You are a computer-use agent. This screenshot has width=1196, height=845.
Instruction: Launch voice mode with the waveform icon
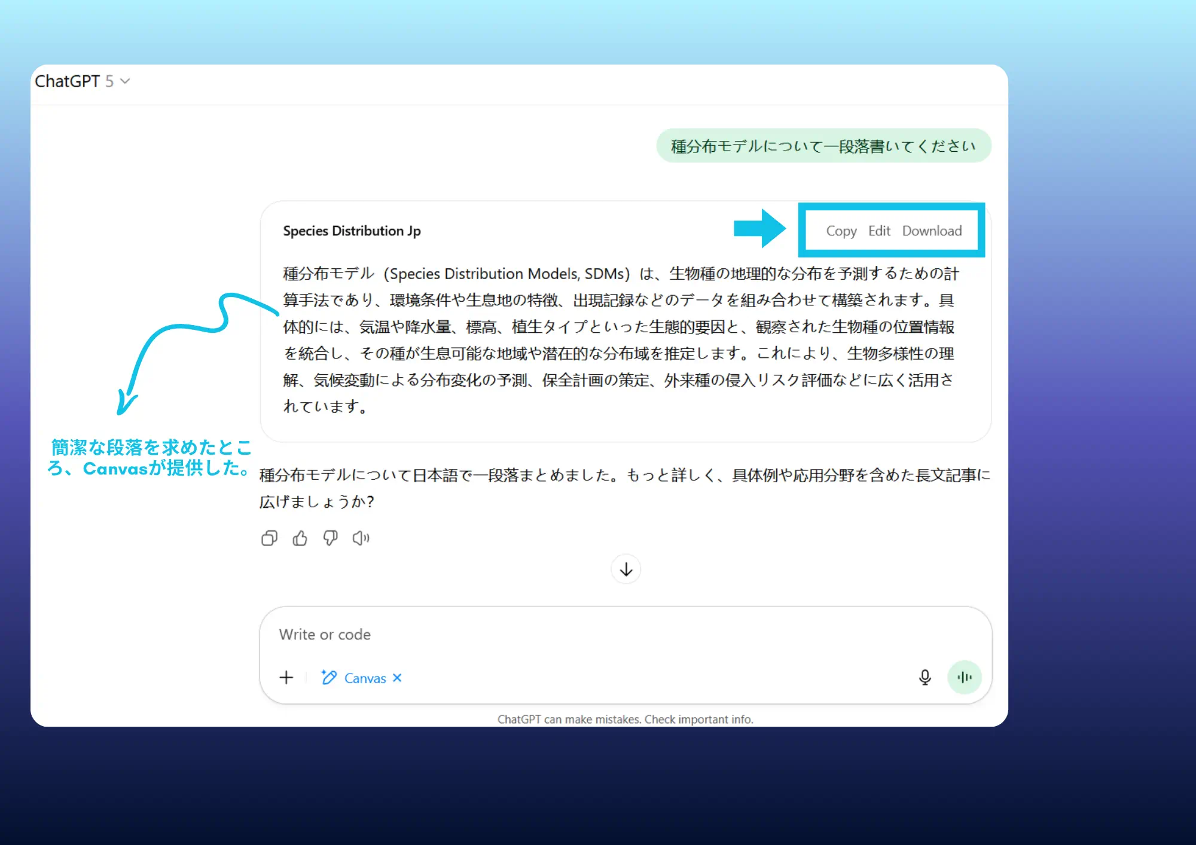964,677
